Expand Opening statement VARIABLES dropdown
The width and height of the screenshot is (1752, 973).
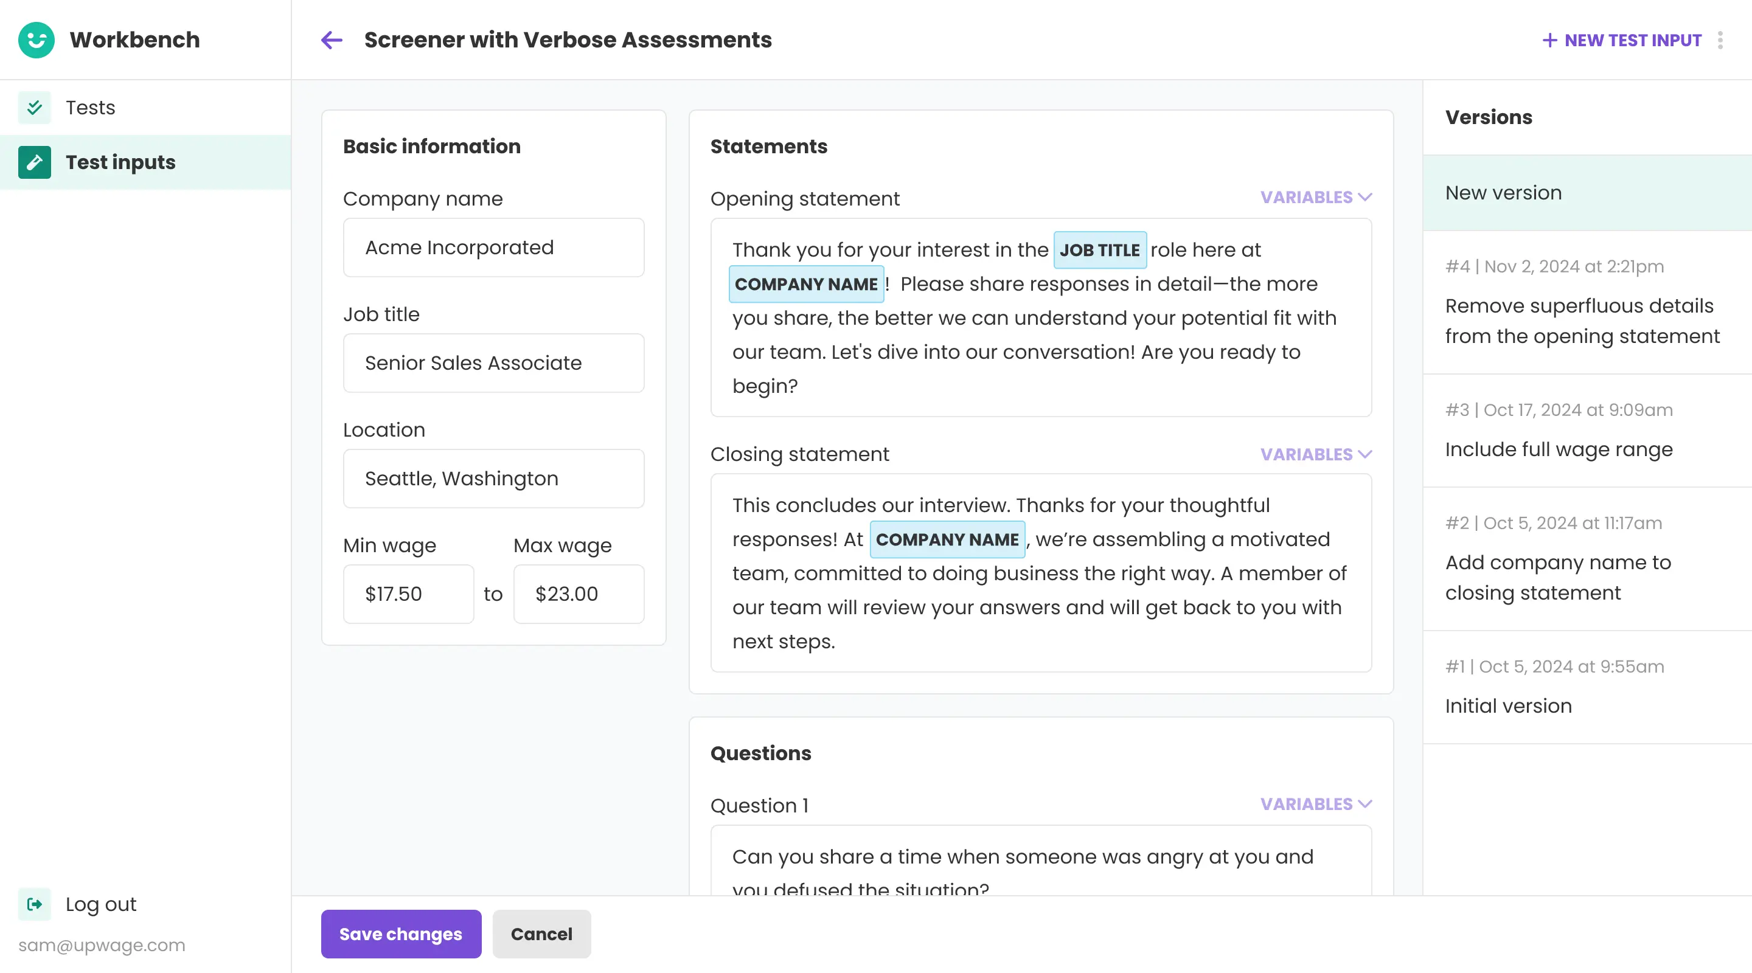1315,197
